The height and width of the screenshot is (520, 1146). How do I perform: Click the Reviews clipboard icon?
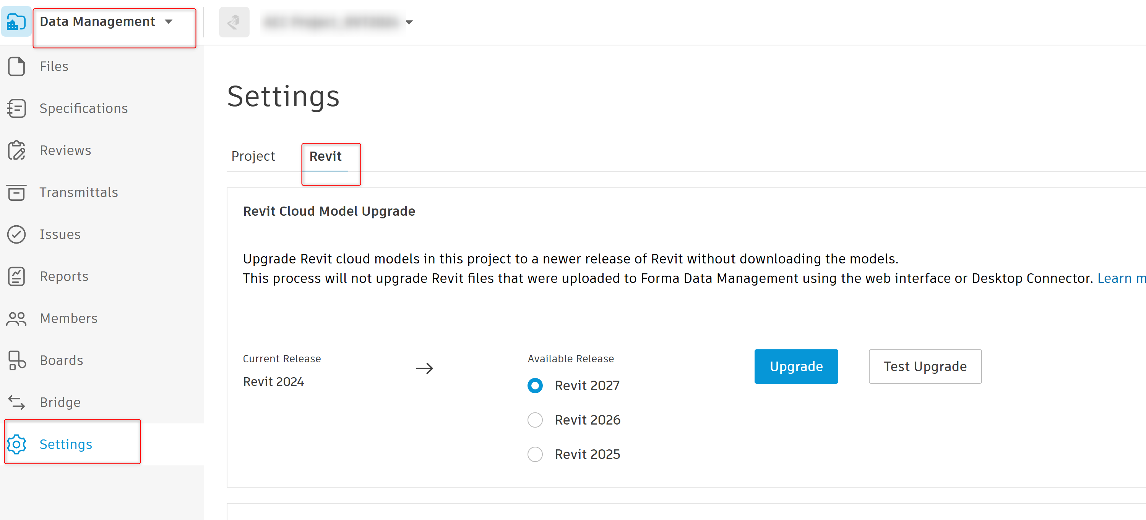(16, 150)
